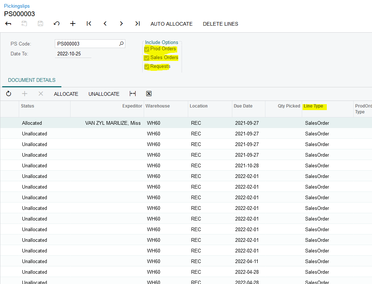Export grid to Excel icon
The image size is (372, 284).
[149, 94]
